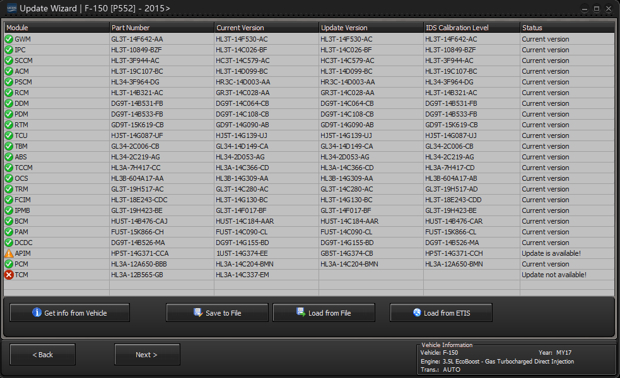
Task: Click the green check icon beside GWM
Action: point(9,39)
